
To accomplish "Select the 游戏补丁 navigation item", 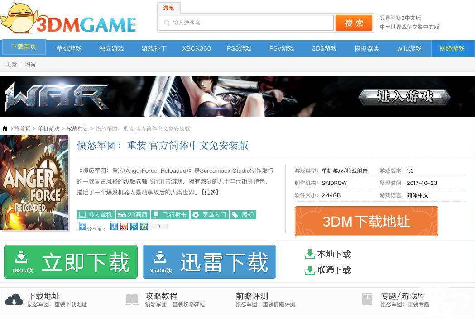I will [x=154, y=48].
